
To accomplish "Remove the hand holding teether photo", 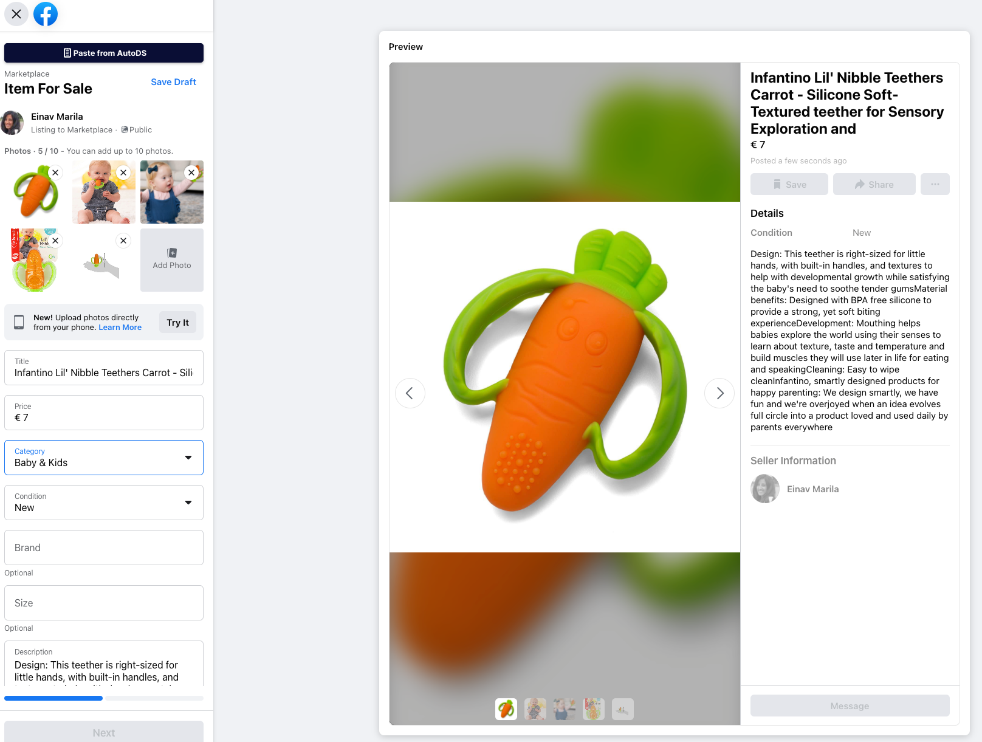I will pyautogui.click(x=123, y=241).
